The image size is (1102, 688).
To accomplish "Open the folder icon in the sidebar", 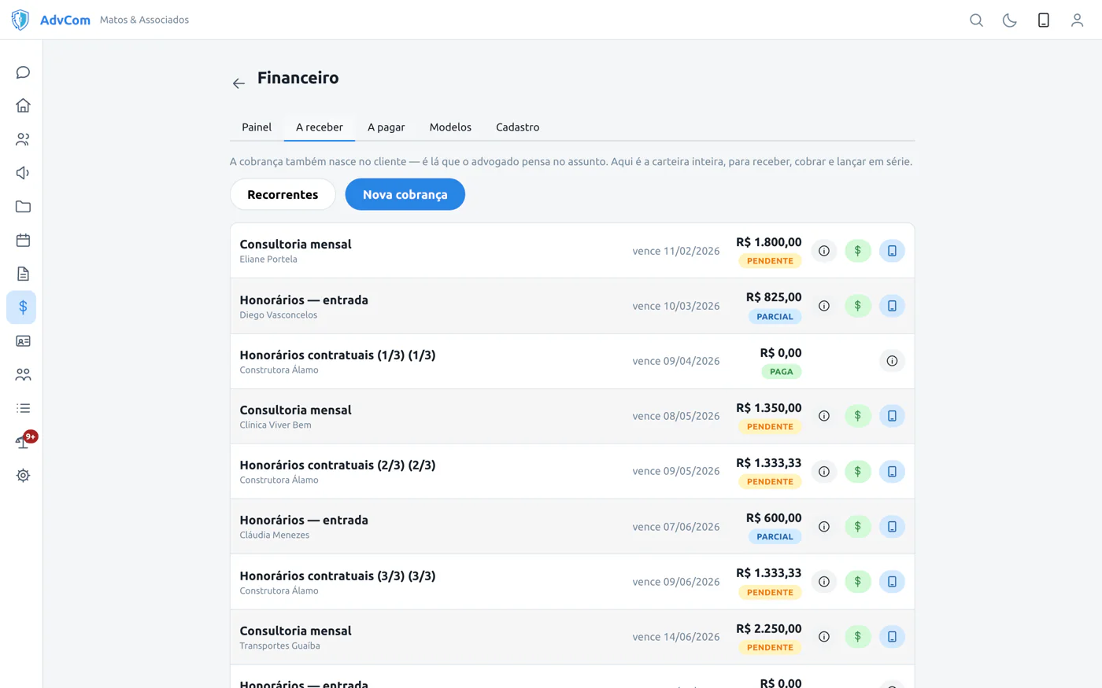I will point(23,207).
